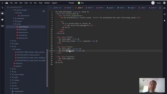
Task: Click the Share button
Action: [159, 3]
